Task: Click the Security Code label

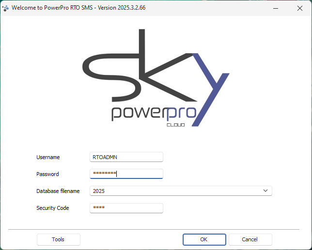Action: click(x=53, y=208)
